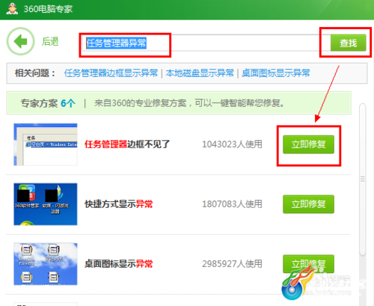
Task: Open related question 桌面图标显示异常
Action: click(276, 73)
